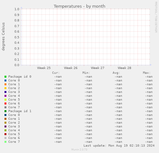Pick the yellow Core 2 legend swatch
The height and width of the screenshot is (153, 159).
pyautogui.click(x=5, y=88)
